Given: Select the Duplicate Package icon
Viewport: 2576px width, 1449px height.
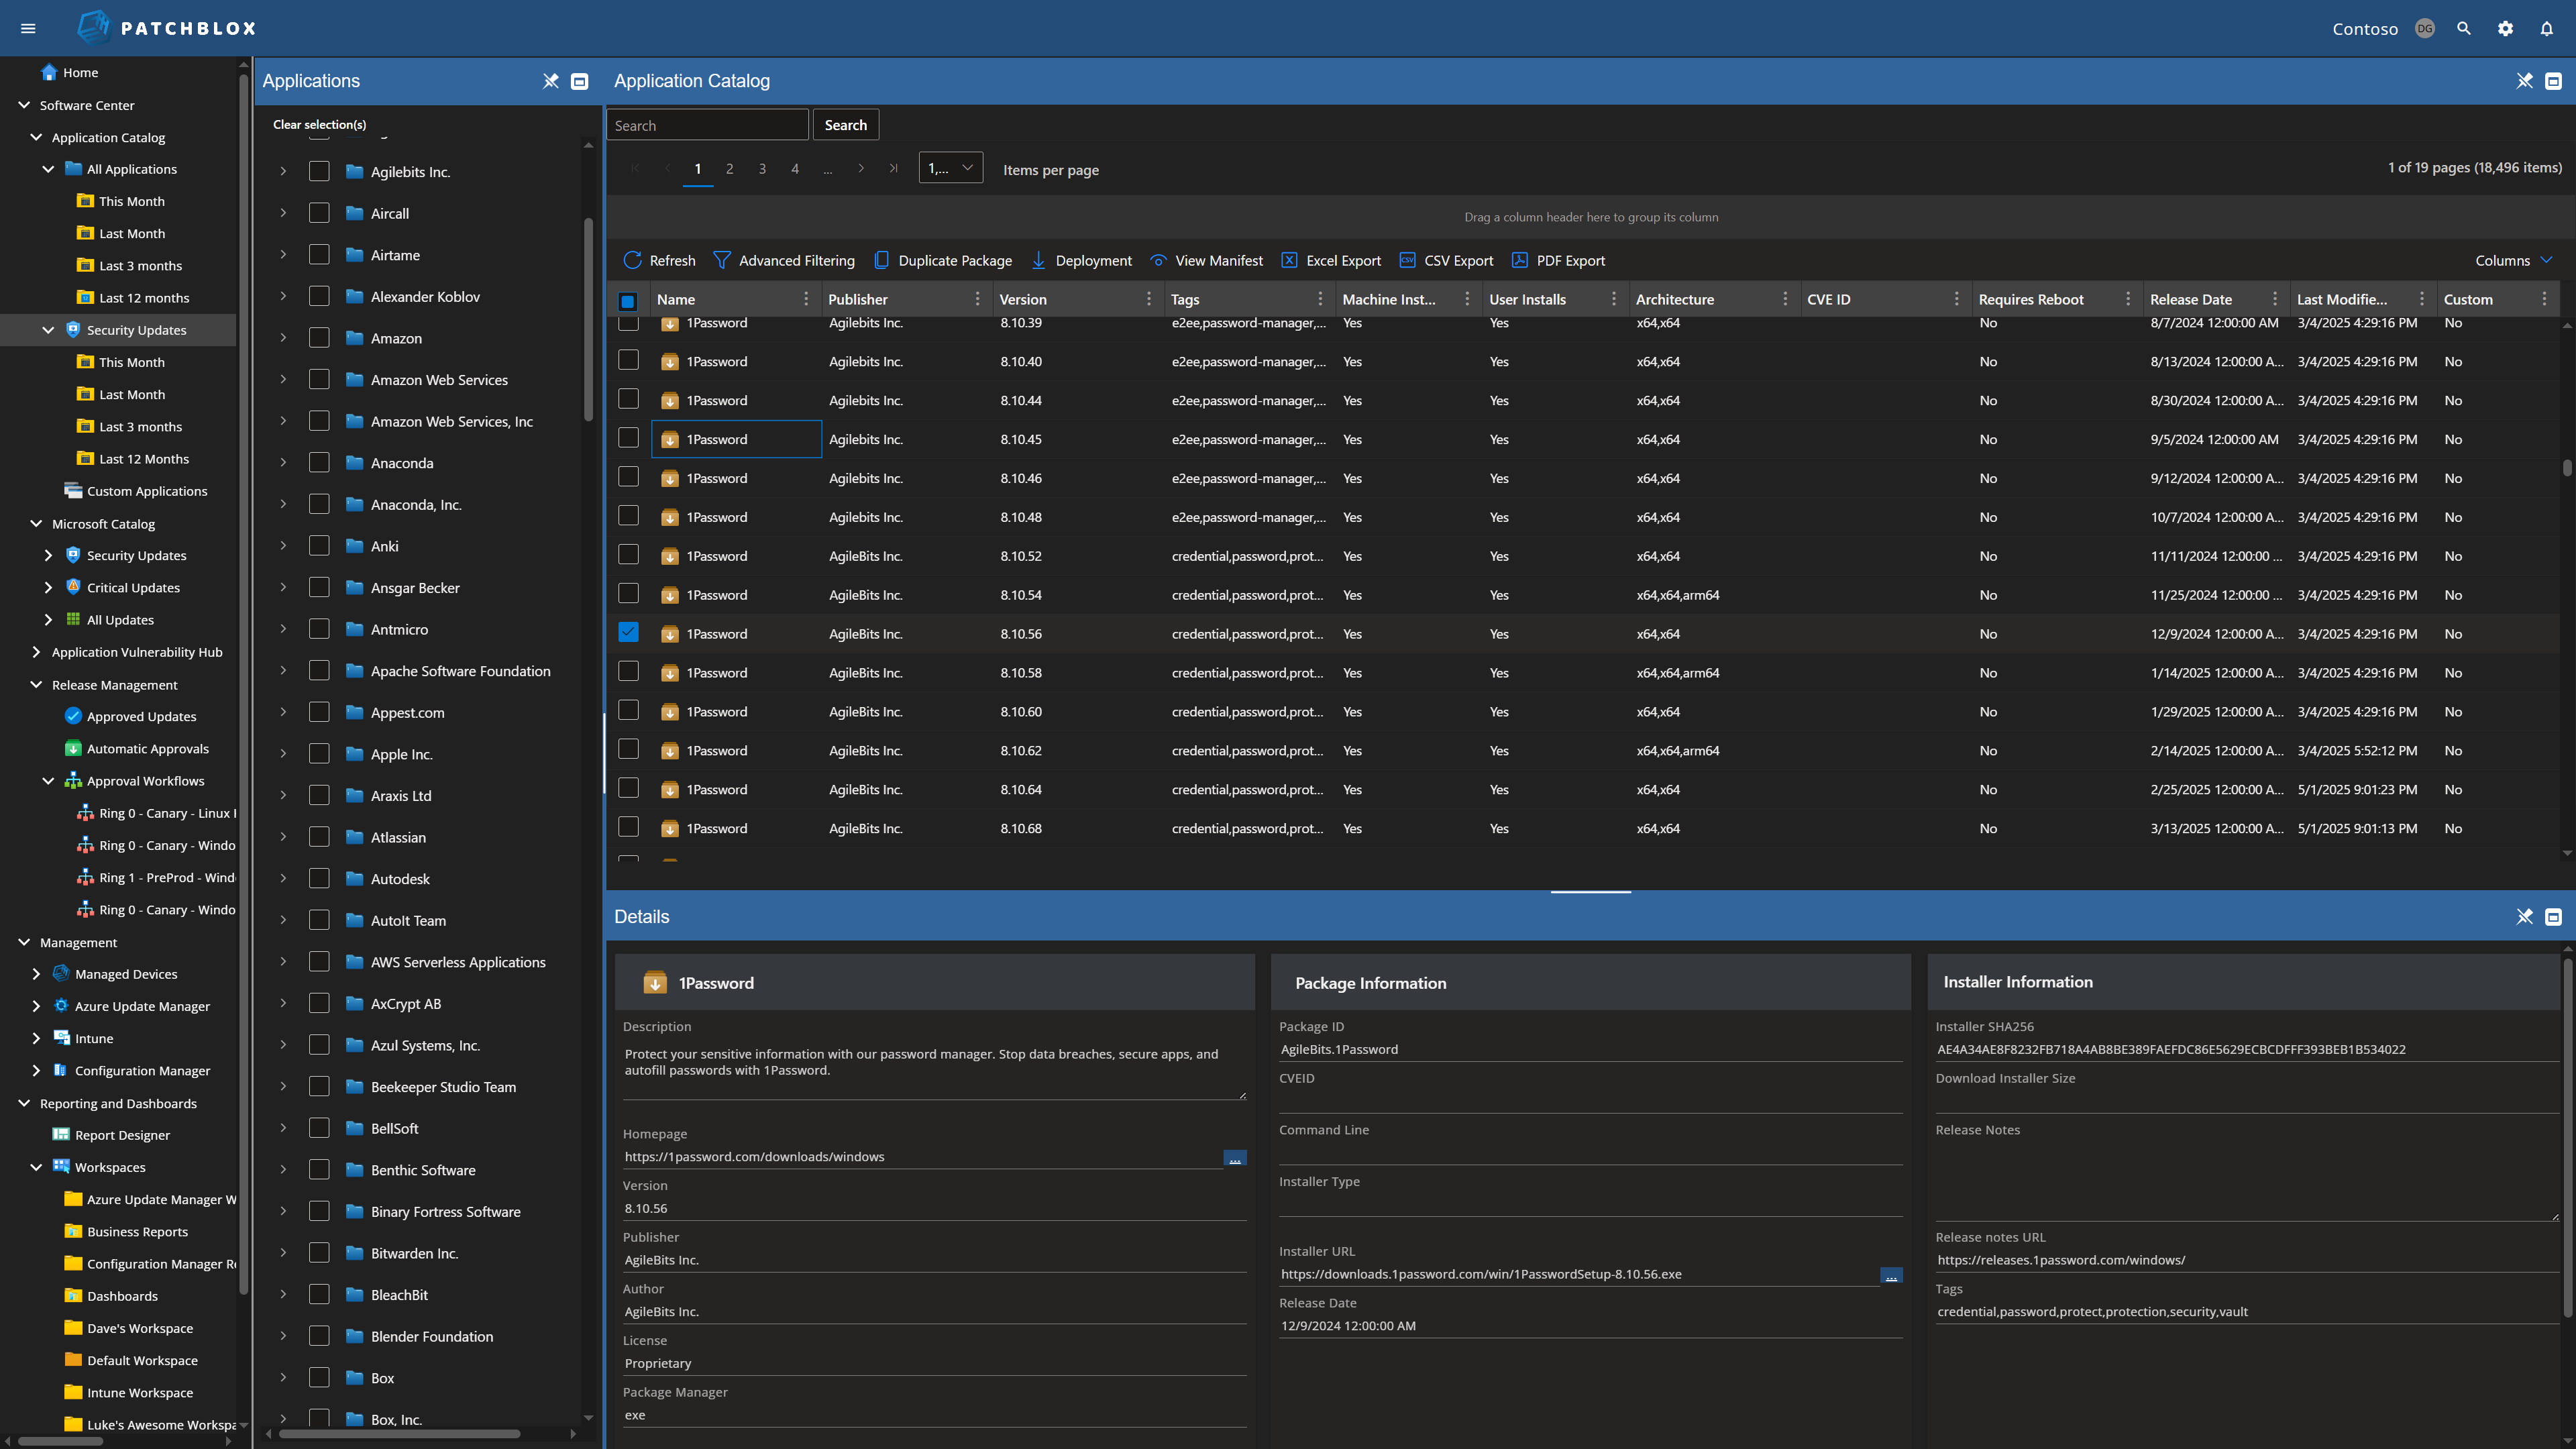Looking at the screenshot, I should (x=882, y=260).
